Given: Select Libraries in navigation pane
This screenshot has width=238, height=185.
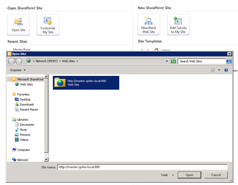Looking at the screenshot, I should pyautogui.click(x=20, y=120).
